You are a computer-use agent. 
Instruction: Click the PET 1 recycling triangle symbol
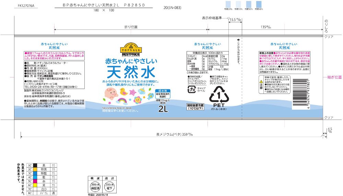(x=219, y=95)
